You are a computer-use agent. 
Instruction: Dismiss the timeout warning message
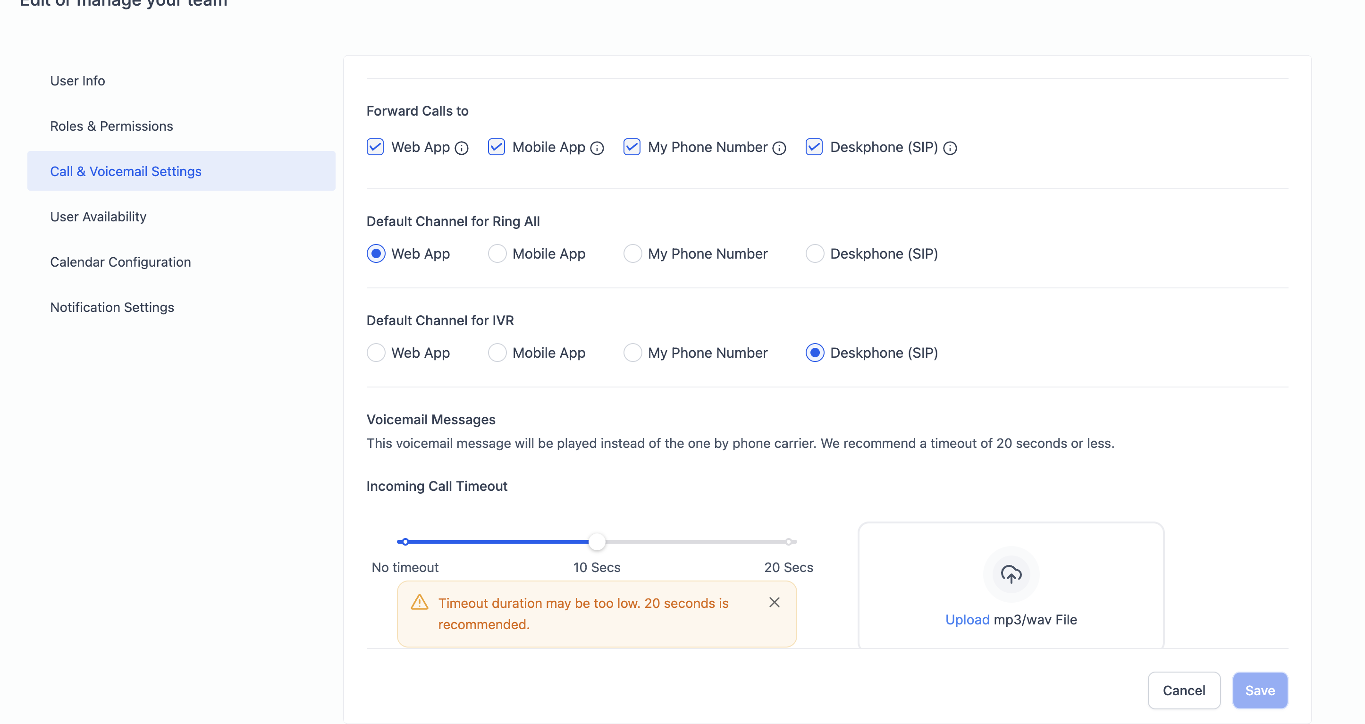point(774,602)
